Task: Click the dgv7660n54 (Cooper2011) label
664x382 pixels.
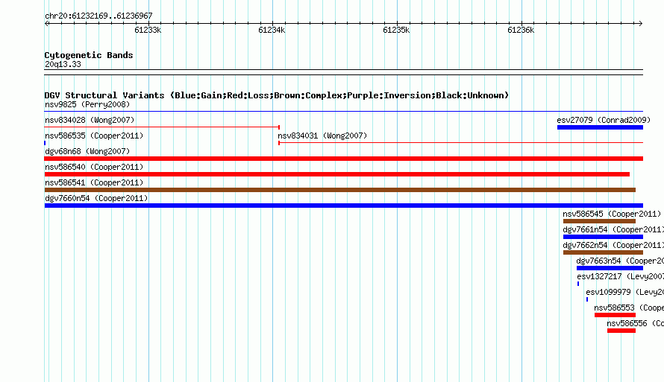Action: point(96,198)
